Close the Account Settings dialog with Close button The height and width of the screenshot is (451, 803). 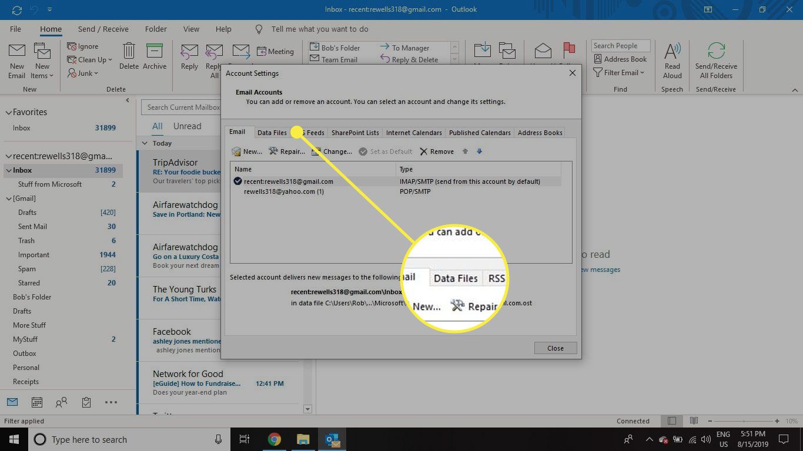point(556,348)
